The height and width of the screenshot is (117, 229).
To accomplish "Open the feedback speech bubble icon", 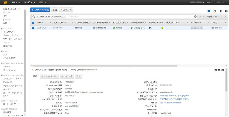I will 209,11.
